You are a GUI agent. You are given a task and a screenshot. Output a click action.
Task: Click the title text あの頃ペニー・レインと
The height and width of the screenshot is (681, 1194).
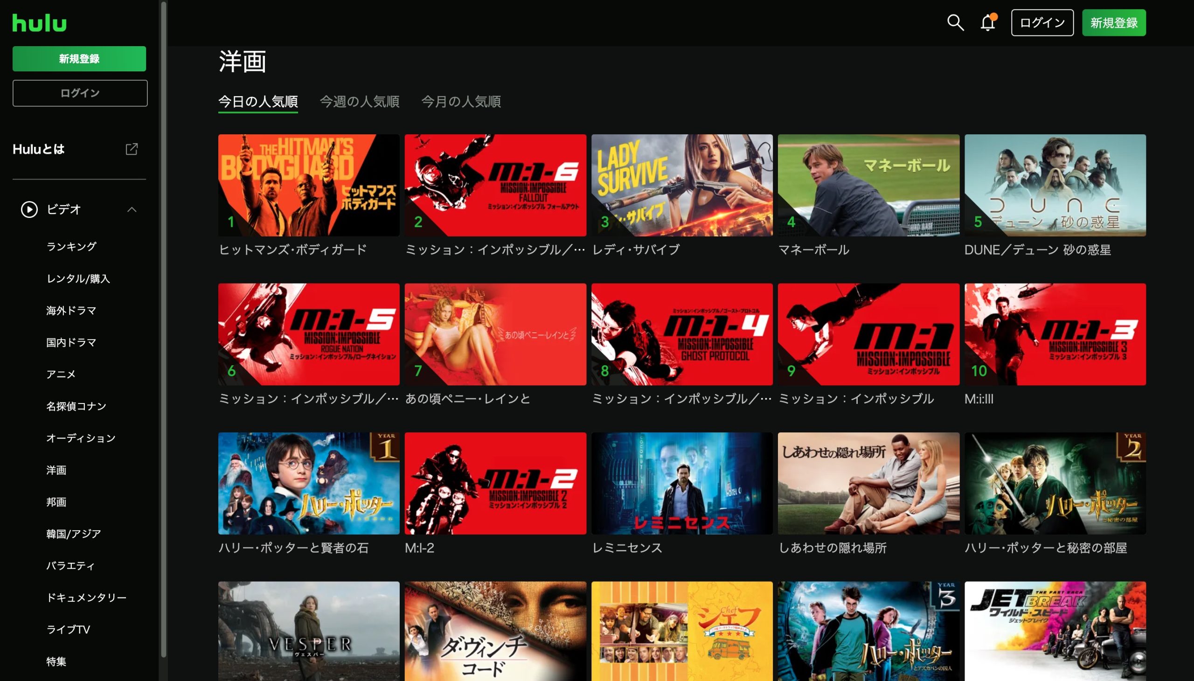tap(468, 399)
